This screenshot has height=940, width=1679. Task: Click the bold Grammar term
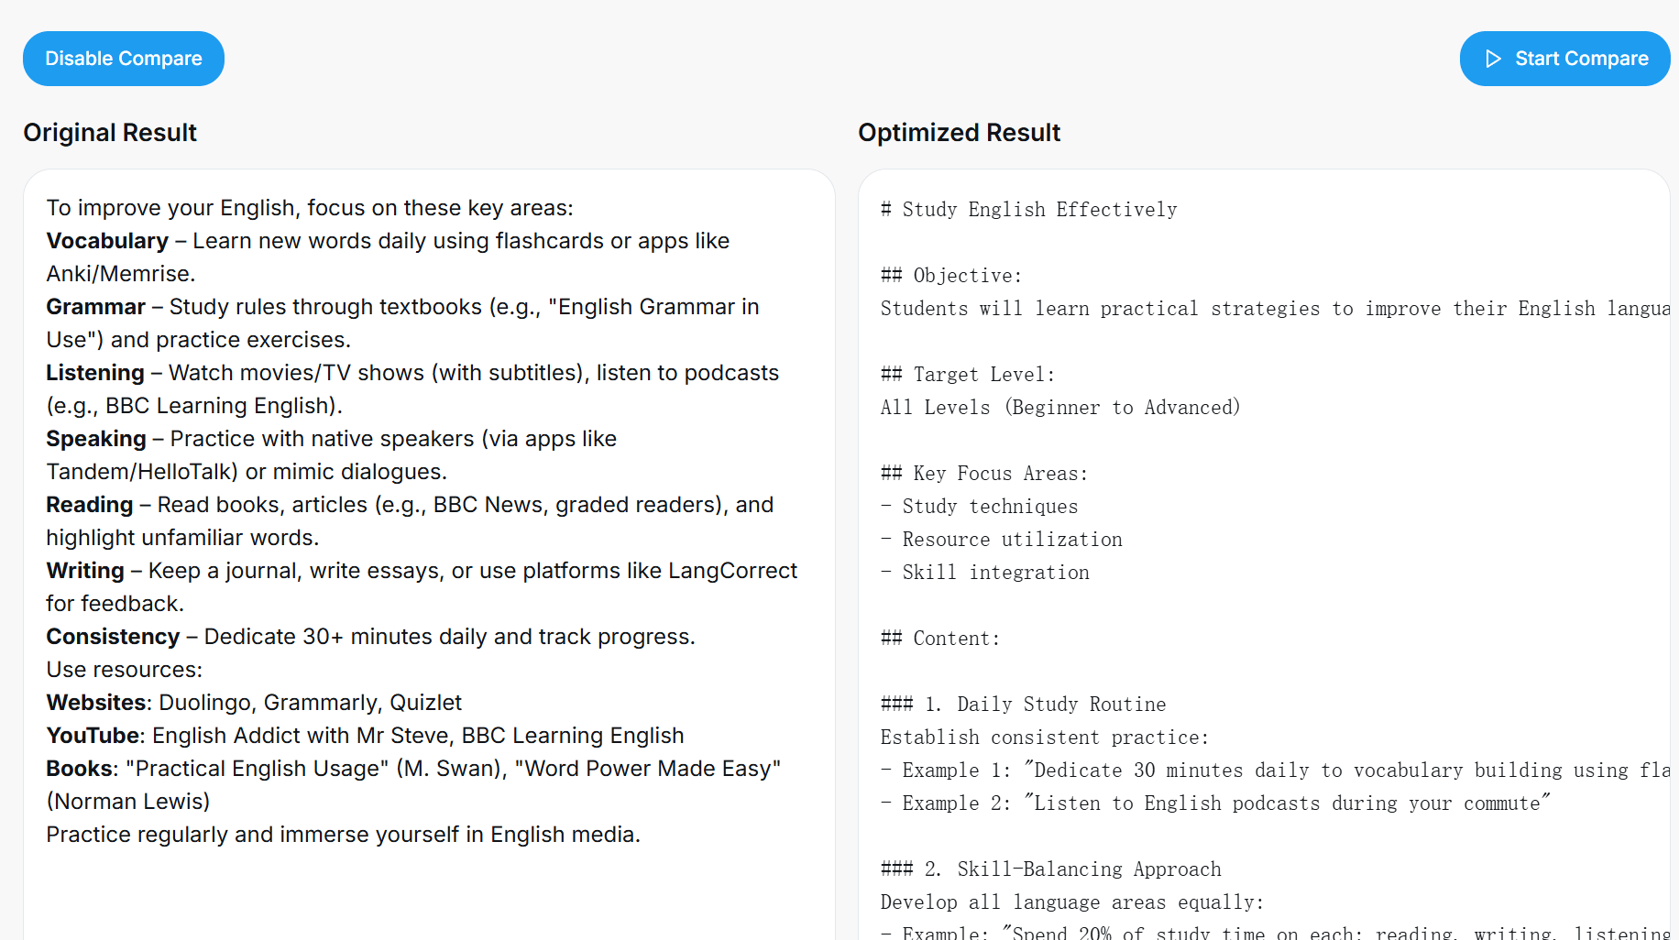click(x=95, y=307)
